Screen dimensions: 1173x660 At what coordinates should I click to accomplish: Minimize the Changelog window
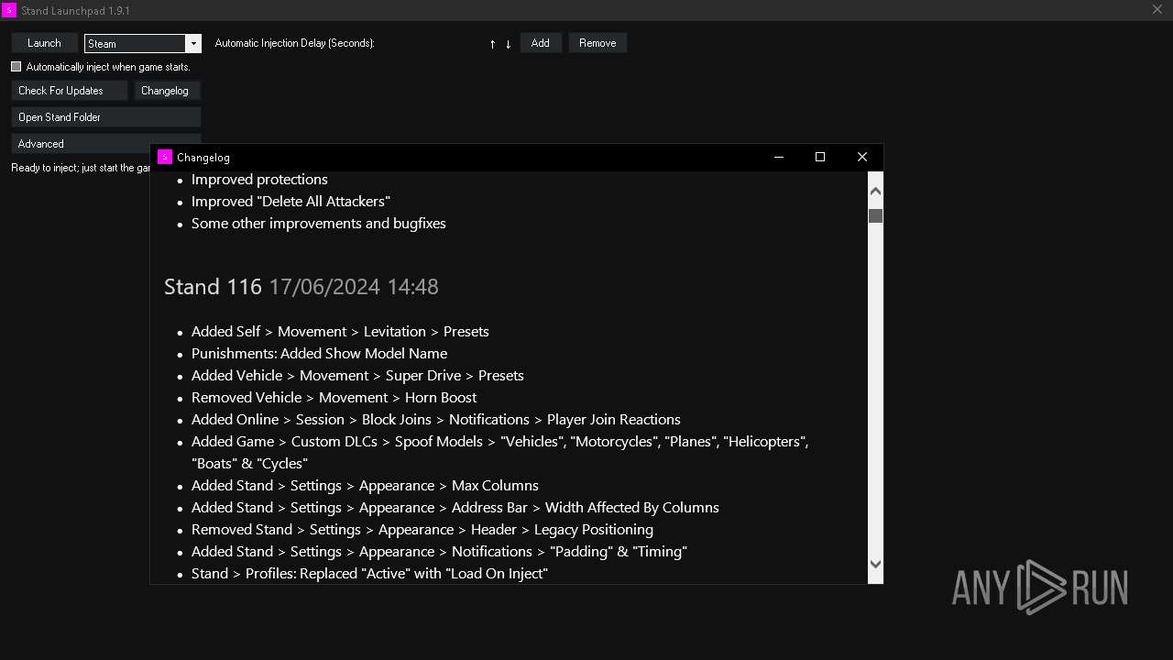(x=779, y=157)
